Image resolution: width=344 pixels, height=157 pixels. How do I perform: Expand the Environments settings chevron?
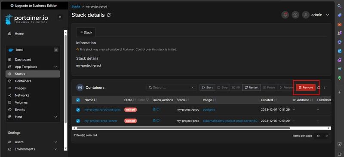click(56, 149)
